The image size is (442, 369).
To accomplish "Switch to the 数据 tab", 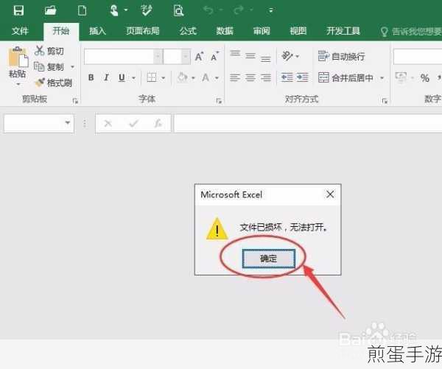I will point(225,31).
